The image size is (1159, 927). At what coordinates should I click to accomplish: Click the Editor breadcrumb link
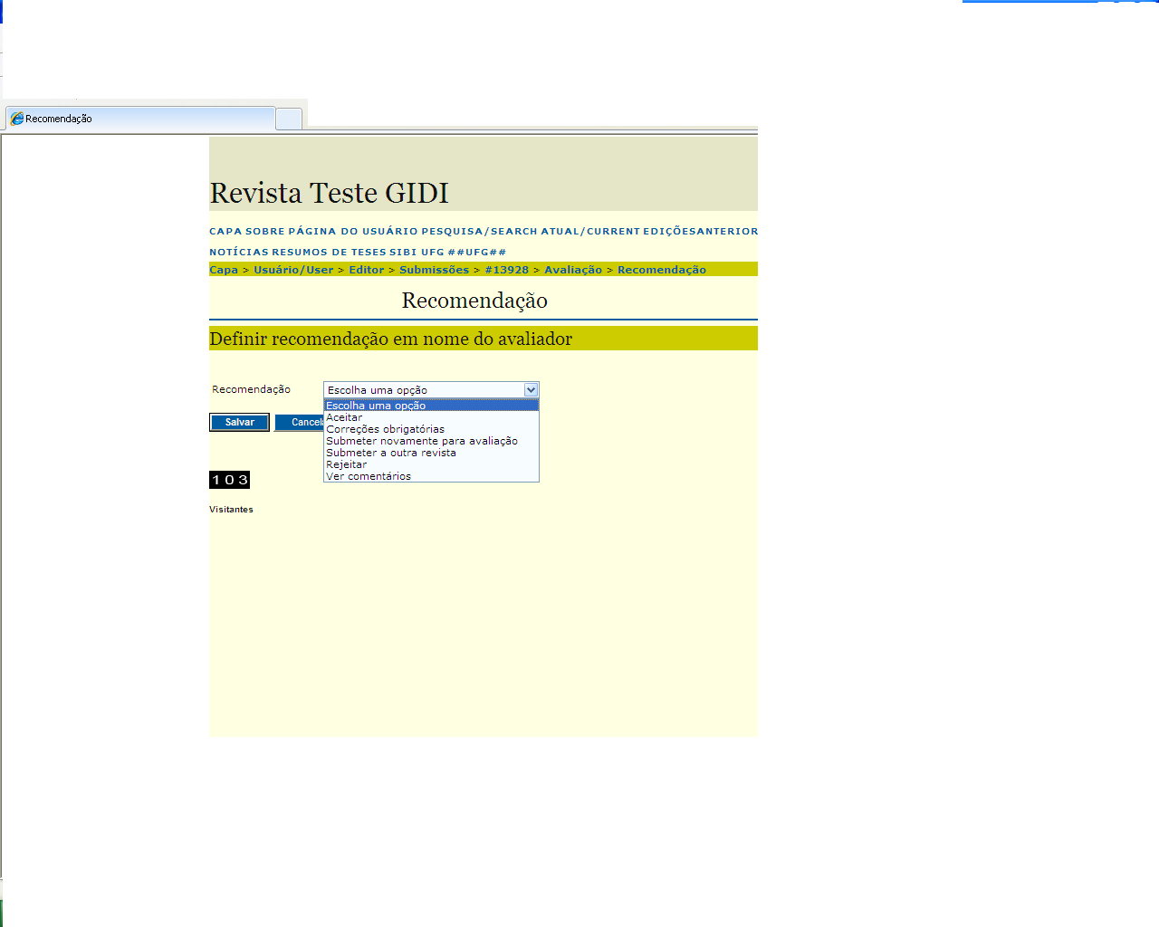(x=367, y=270)
